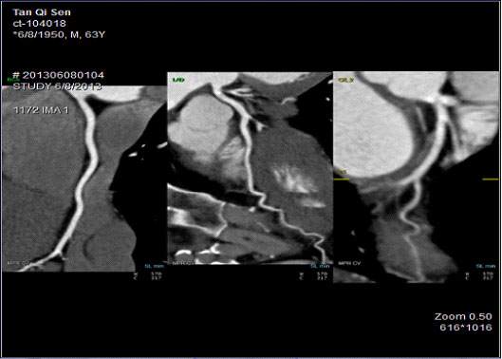Click the birth date and age line
The image size is (502, 359).
[x=59, y=34]
